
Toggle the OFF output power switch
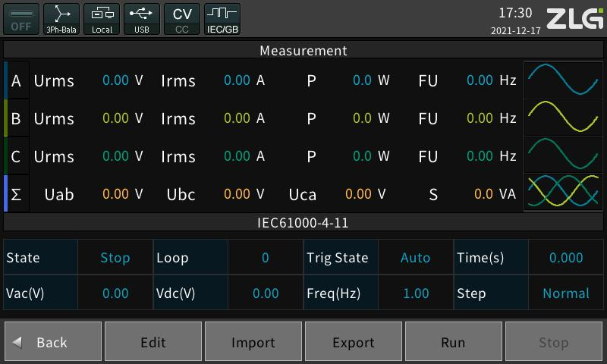pos(20,18)
